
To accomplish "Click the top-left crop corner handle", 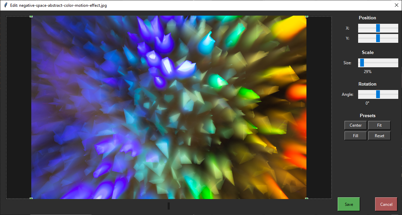I will click(31, 16).
